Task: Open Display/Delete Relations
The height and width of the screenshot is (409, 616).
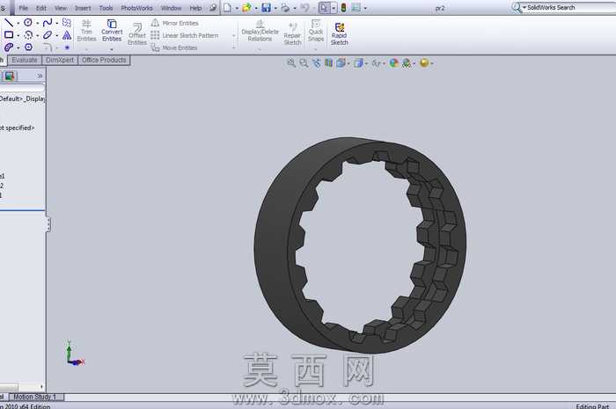Action: point(260,31)
